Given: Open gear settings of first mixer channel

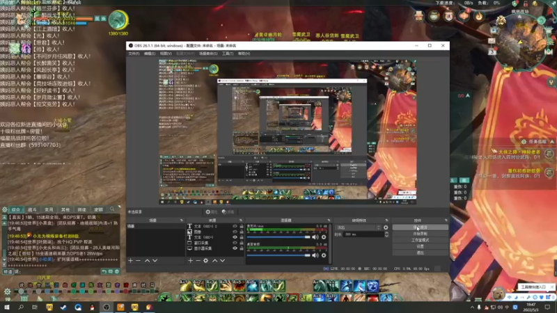Looking at the screenshot, I should coord(324,236).
